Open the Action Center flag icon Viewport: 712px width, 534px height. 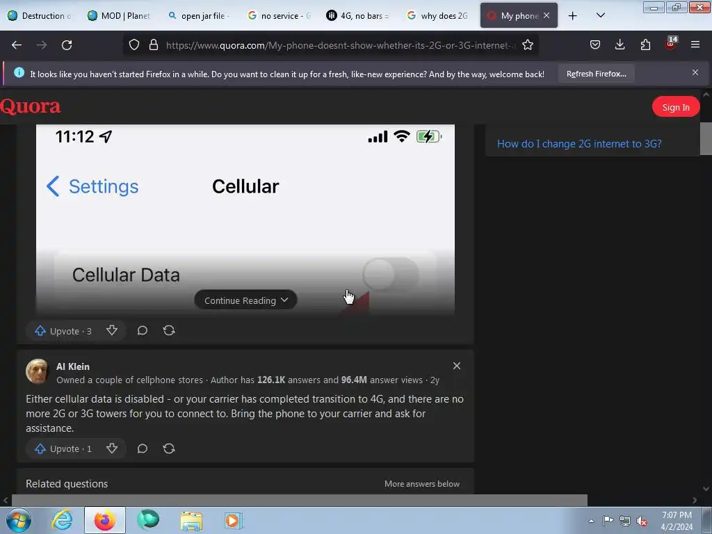point(608,520)
